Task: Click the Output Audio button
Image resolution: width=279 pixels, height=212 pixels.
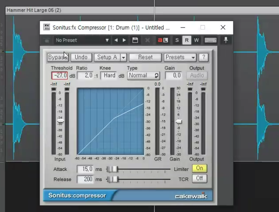Action: tap(197, 75)
